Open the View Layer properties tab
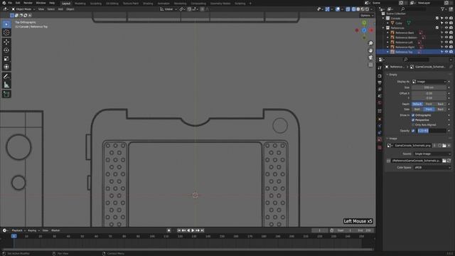Screen dimensions: 455x256 pos(380,90)
